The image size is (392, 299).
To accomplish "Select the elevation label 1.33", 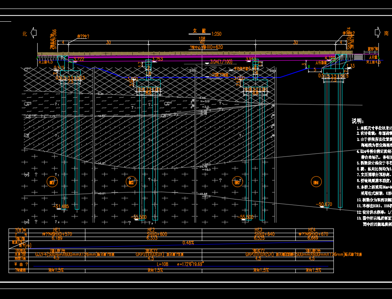I will [x=351, y=66].
